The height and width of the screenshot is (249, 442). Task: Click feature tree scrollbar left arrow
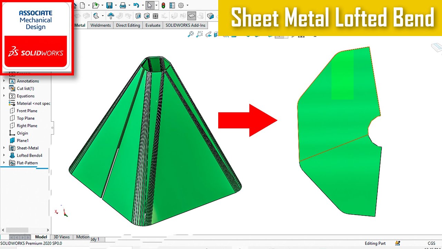click(x=3, y=230)
